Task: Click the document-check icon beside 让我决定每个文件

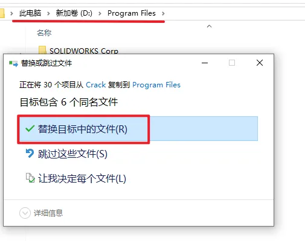Action: [30, 178]
